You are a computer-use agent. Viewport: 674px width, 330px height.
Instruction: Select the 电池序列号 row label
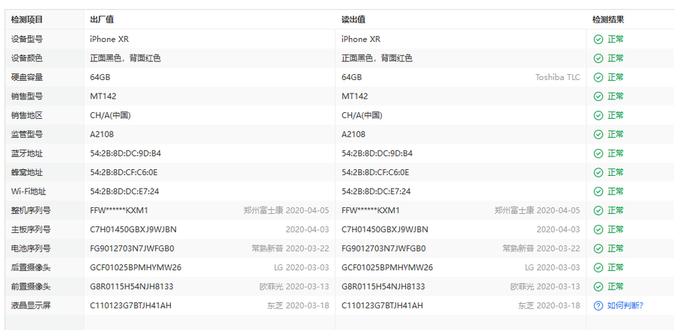pos(31,248)
